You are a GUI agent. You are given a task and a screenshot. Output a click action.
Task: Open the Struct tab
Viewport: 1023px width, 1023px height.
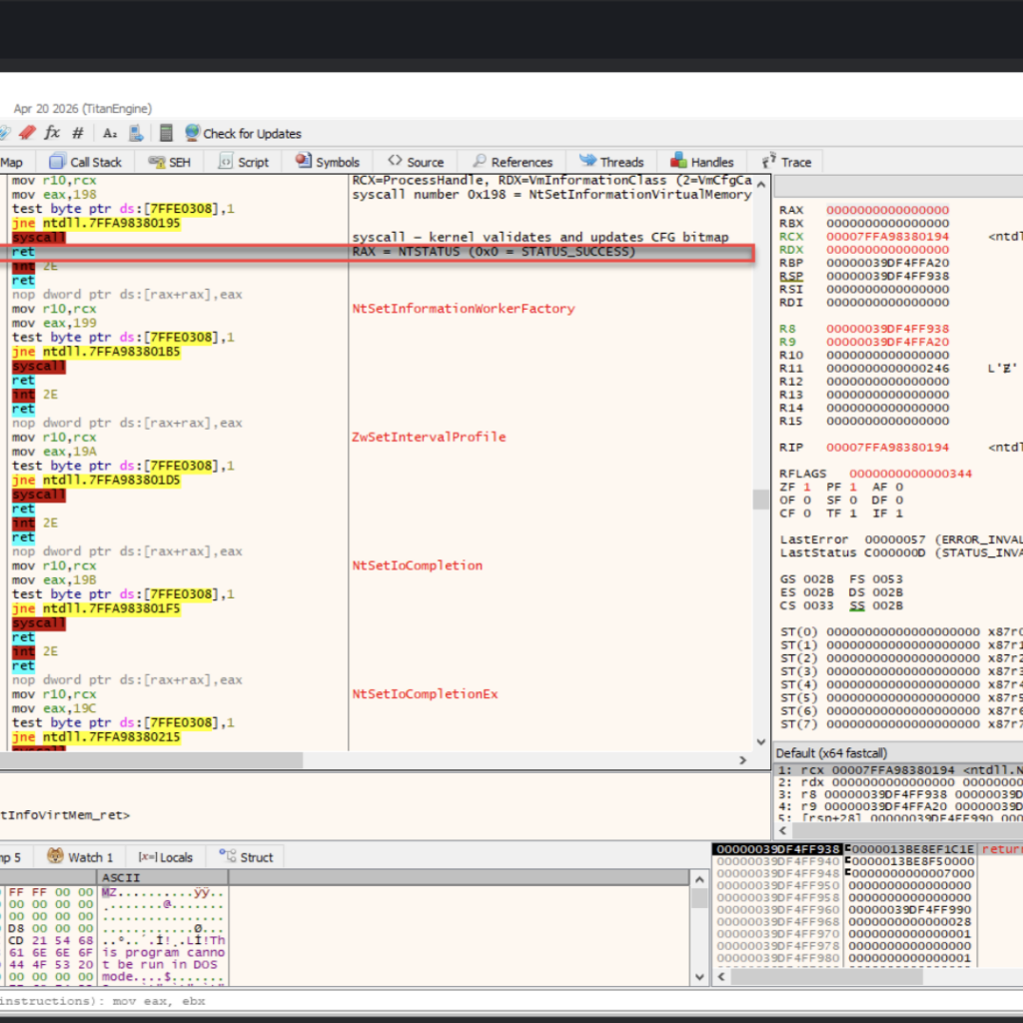click(246, 856)
